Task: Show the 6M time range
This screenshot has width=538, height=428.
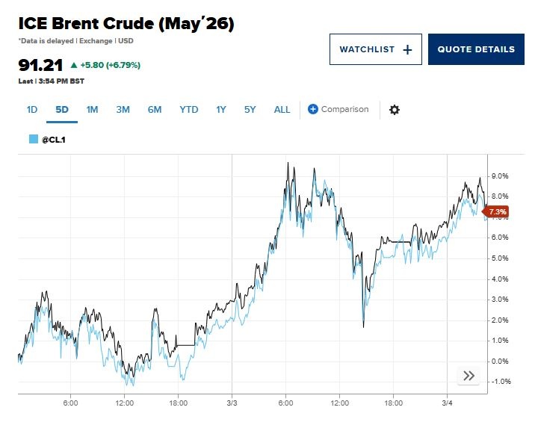Action: (155, 110)
